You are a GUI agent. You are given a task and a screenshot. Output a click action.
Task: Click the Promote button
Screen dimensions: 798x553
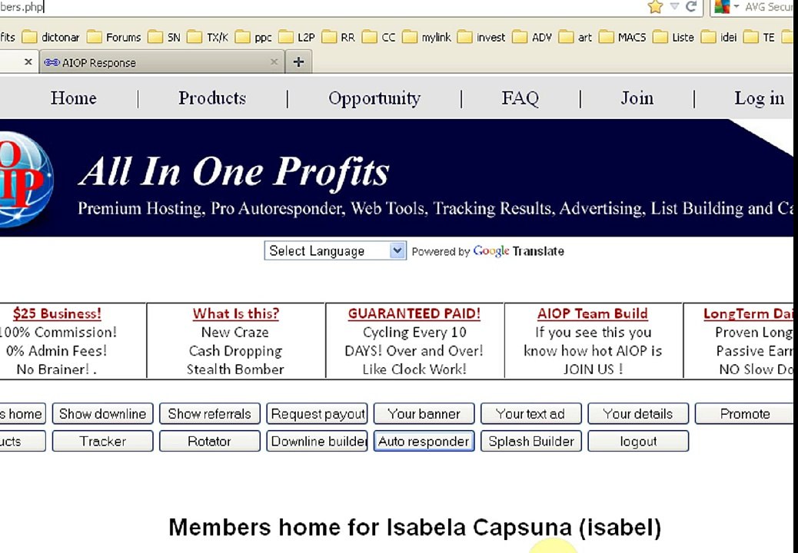pos(744,414)
